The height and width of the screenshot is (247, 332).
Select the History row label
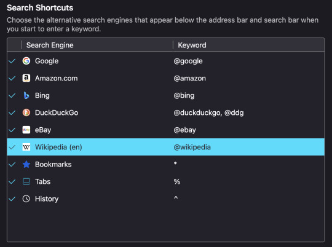tap(47, 198)
